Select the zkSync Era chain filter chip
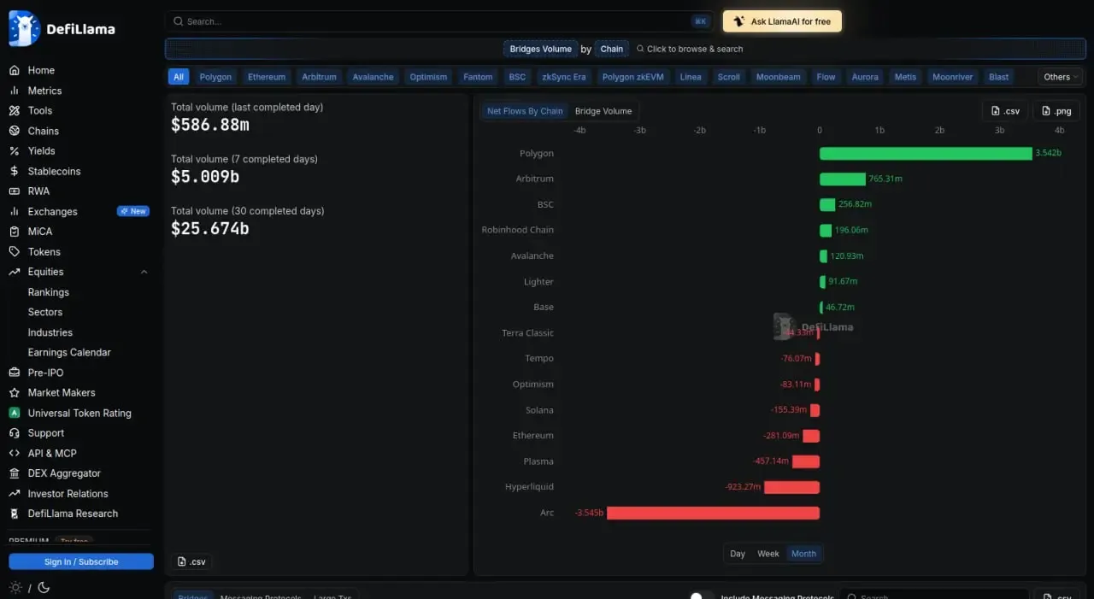The height and width of the screenshot is (599, 1094). pyautogui.click(x=564, y=77)
